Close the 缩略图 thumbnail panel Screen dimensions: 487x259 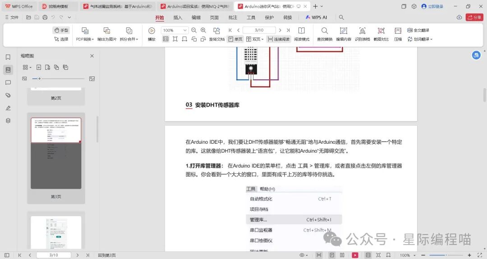pyautogui.click(x=92, y=56)
